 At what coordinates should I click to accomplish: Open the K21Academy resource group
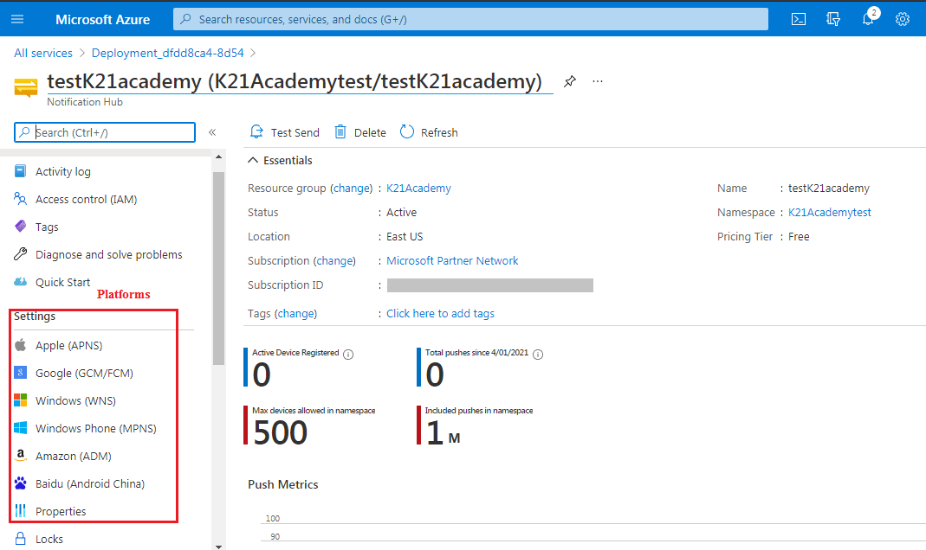pyautogui.click(x=418, y=188)
